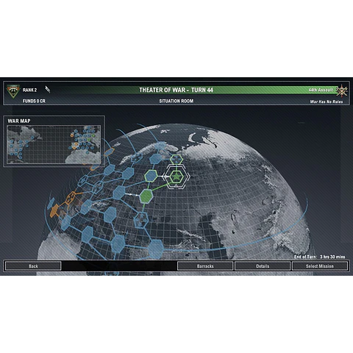Click the knife icon next to Rank 2
Image resolution: width=353 pixels, height=353 pixels.
coord(48,90)
